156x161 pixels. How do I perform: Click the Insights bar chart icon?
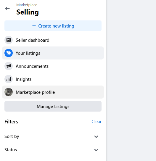[x=9, y=79]
